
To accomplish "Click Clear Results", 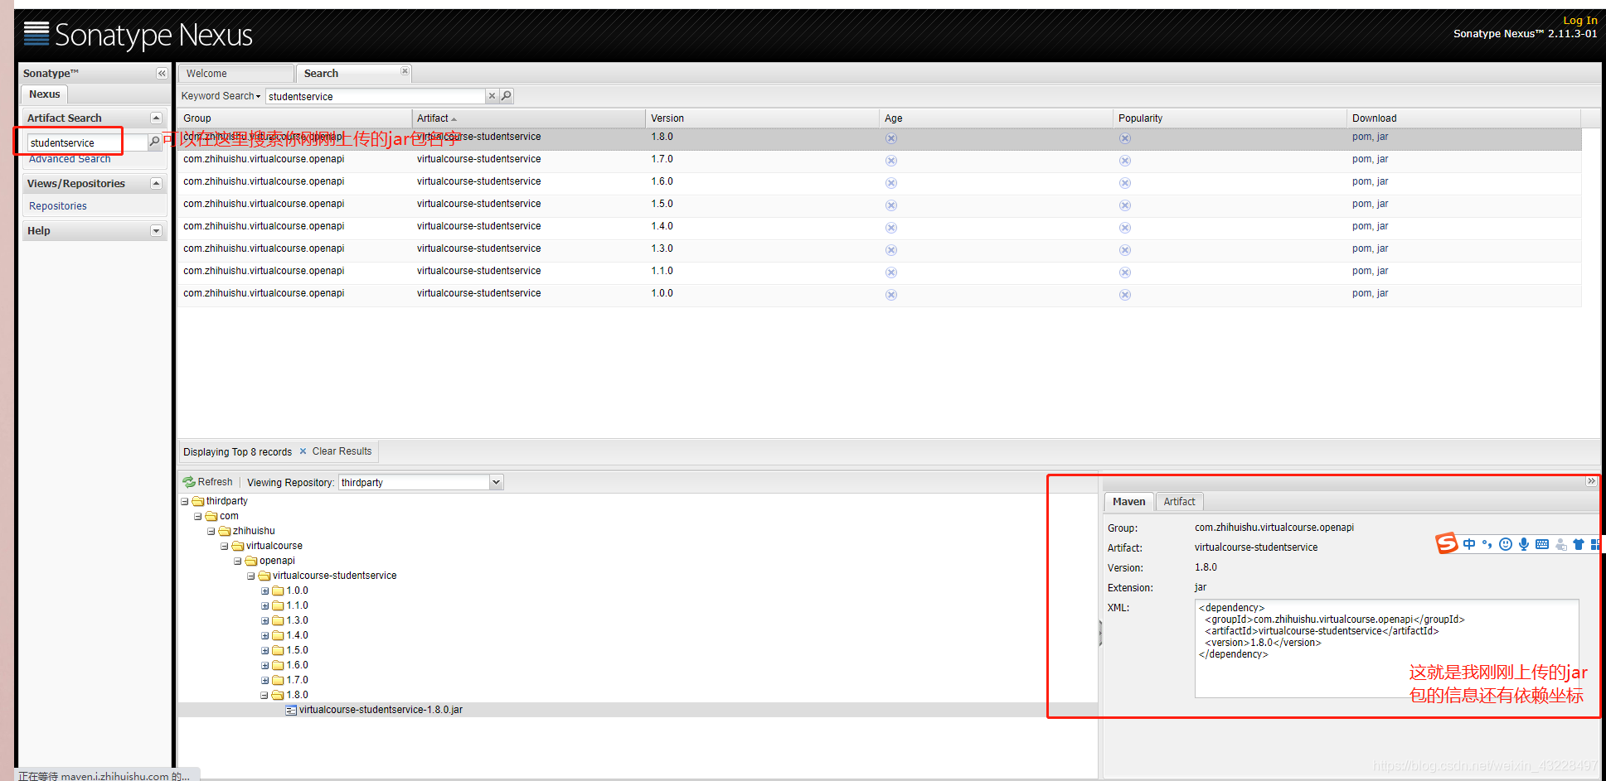I will click(x=336, y=451).
